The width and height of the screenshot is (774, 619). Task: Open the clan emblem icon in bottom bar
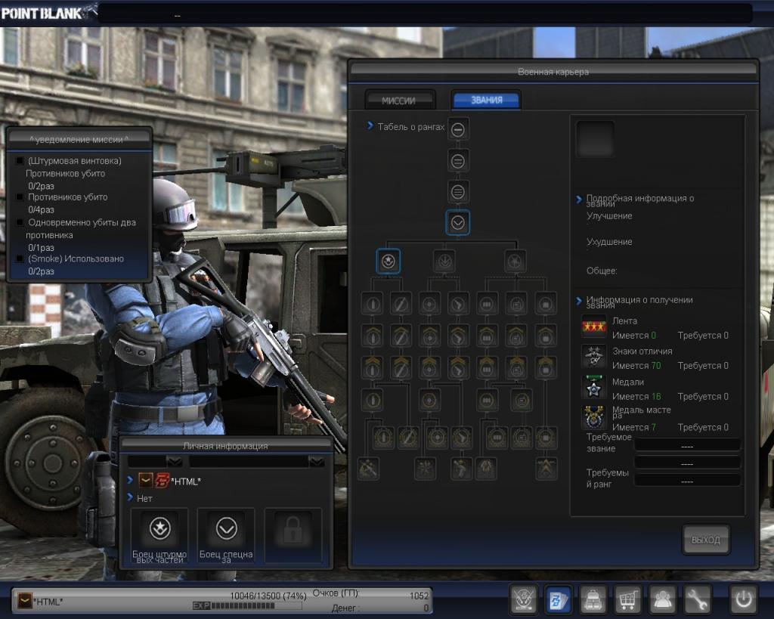[524, 599]
